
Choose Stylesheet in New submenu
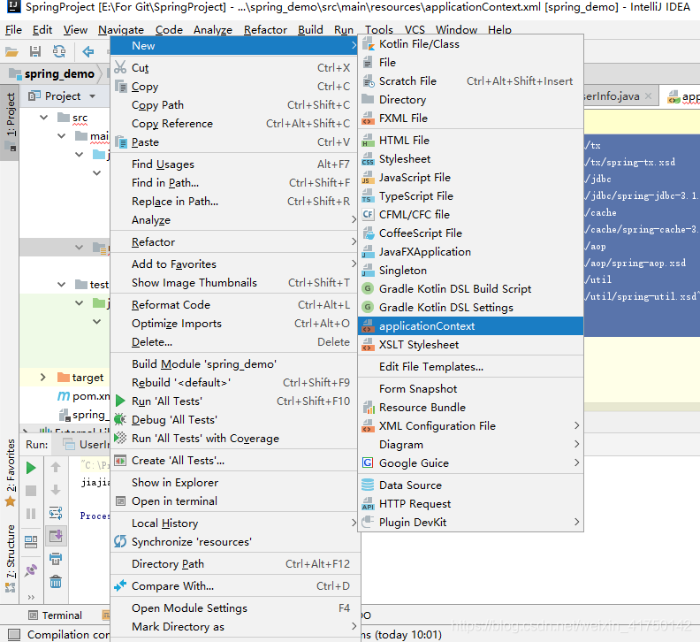(x=470, y=159)
